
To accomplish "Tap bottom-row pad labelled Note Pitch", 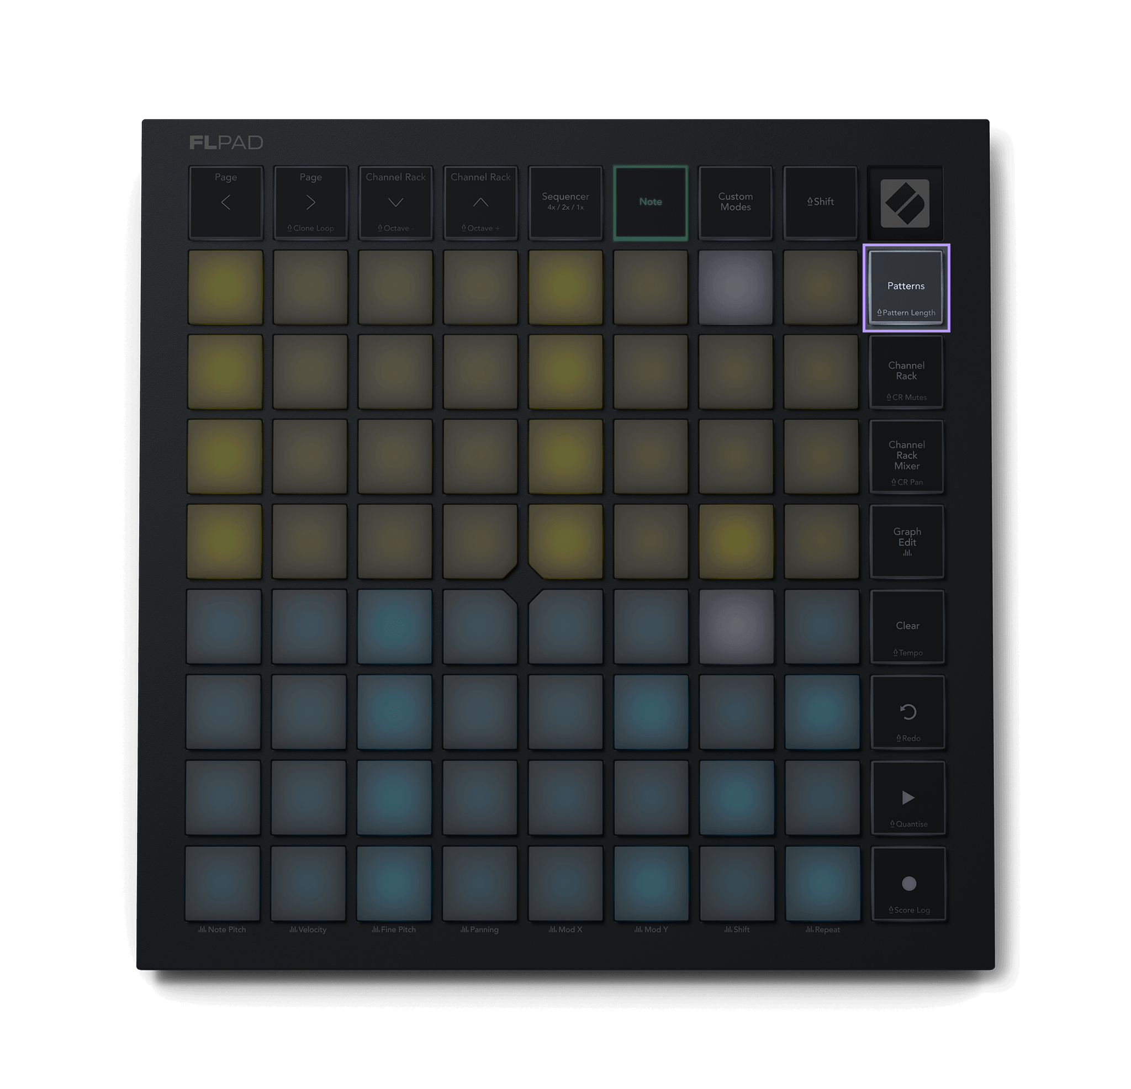I will 222,883.
